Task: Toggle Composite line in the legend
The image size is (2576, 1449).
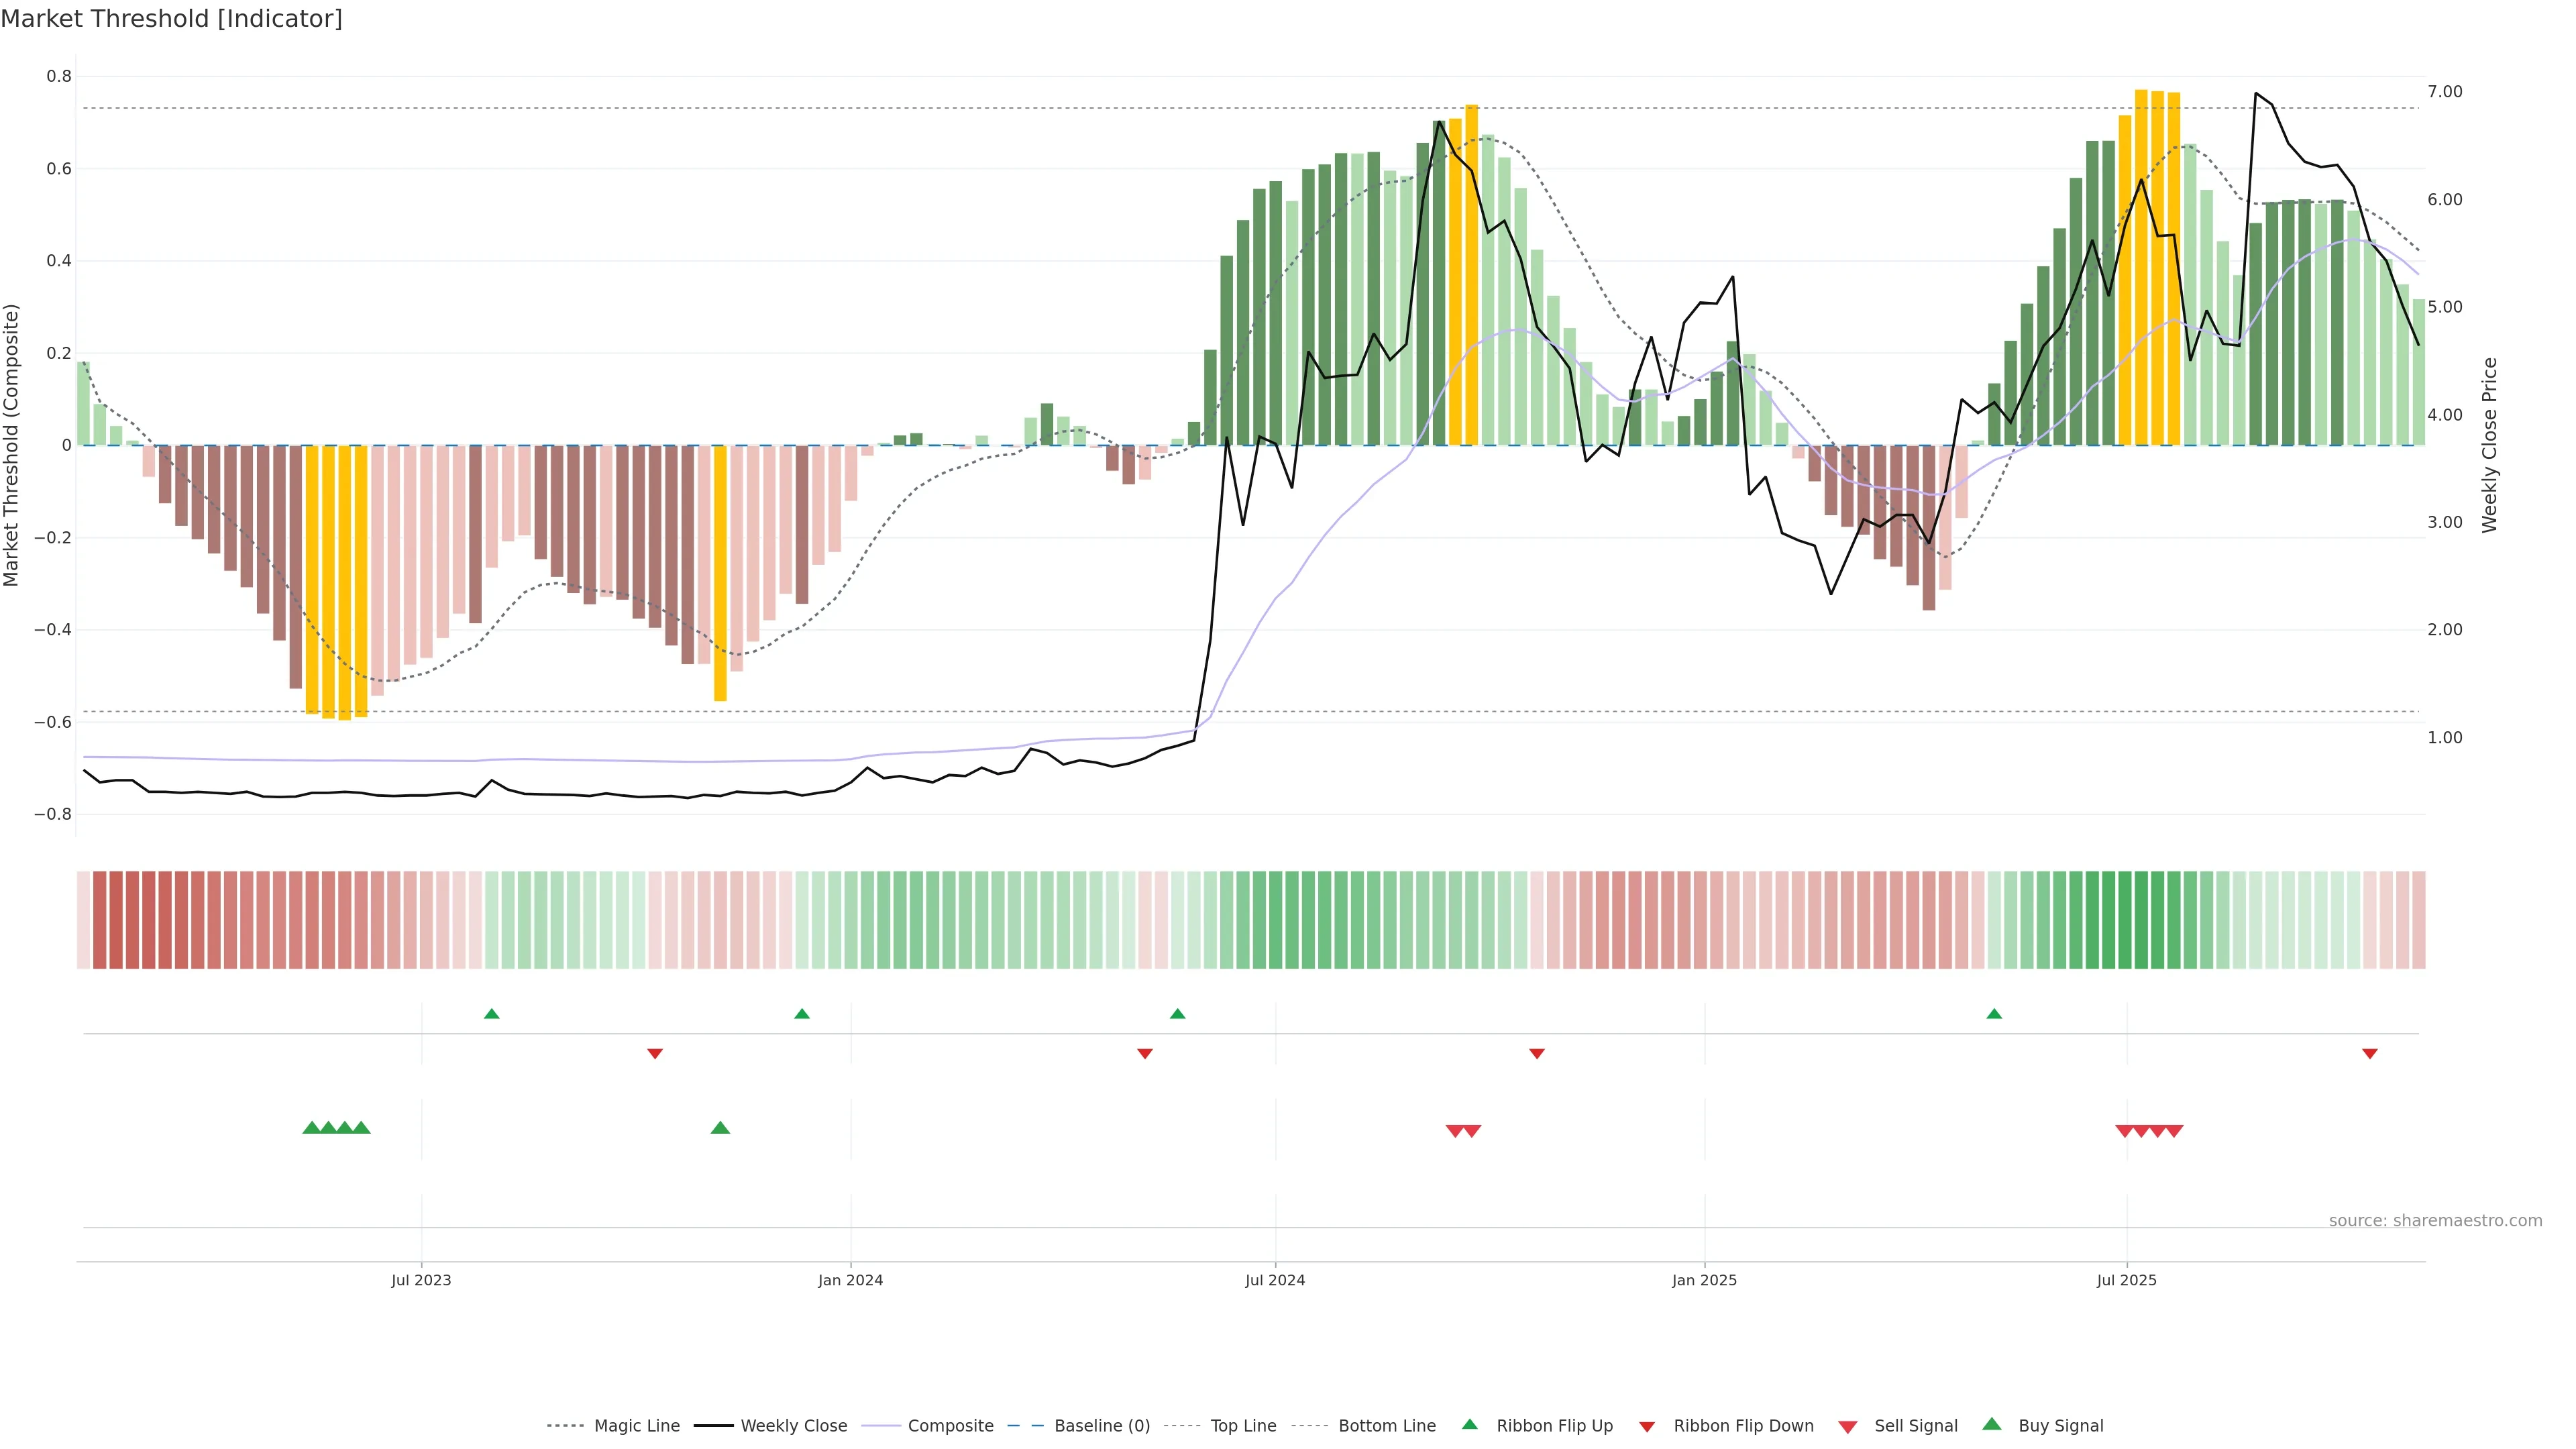Action: pos(950,1426)
